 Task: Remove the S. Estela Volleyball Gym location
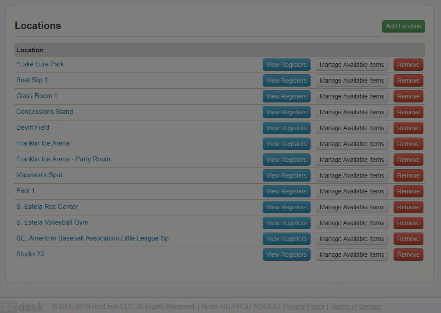pyautogui.click(x=408, y=223)
